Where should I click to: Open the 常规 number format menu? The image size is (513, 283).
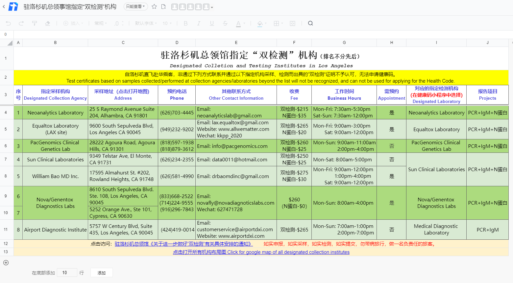(x=100, y=23)
